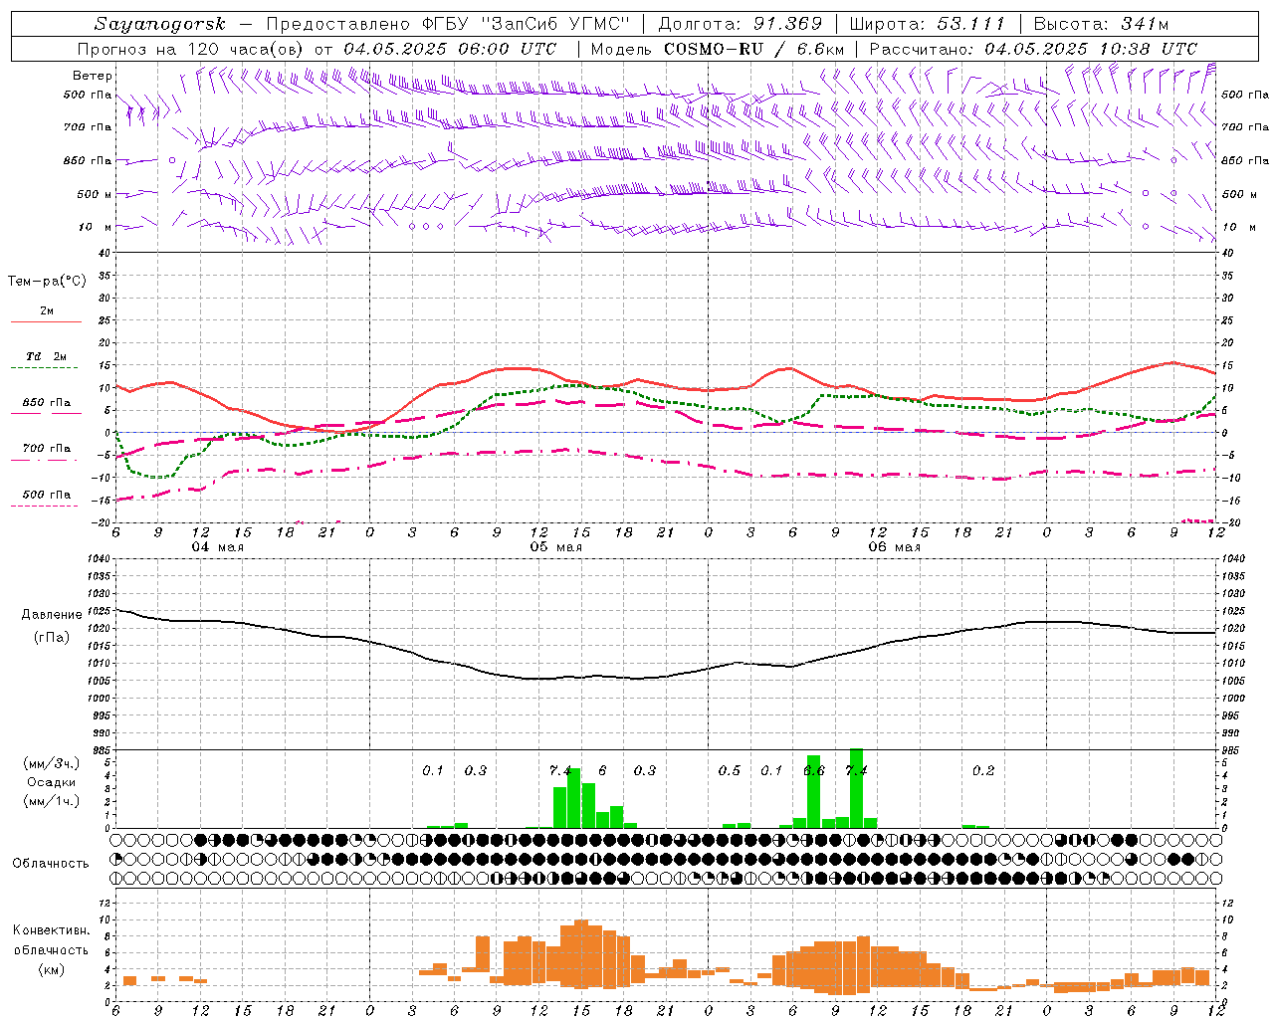1274x1019 pixels.
Task: Click the 'Модель COSMO-RU / 6.6км' model label
Action: [718, 49]
